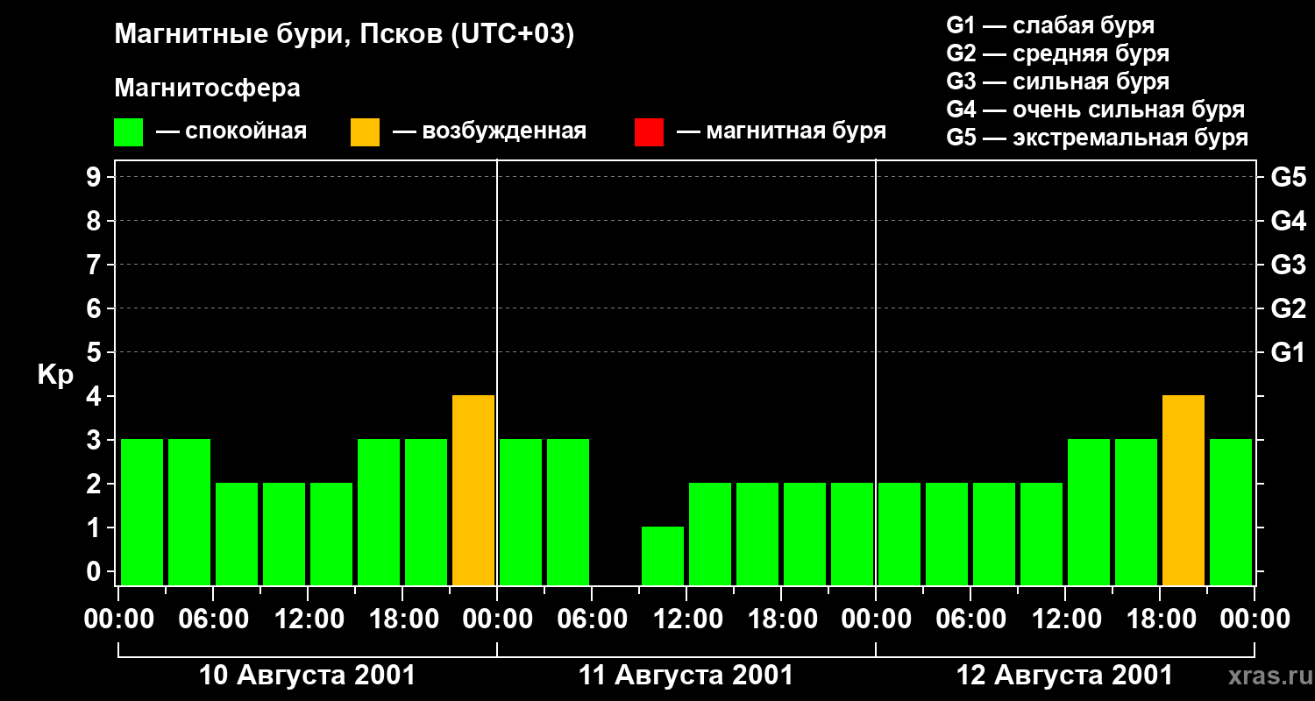Image resolution: width=1315 pixels, height=701 pixels.
Task: Select the first green bar of 11 August
Action: tap(521, 513)
